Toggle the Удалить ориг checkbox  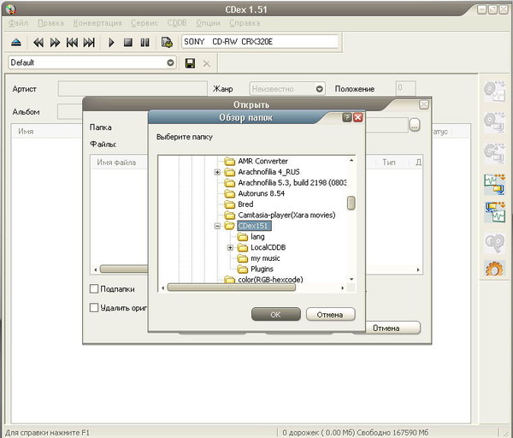[94, 308]
